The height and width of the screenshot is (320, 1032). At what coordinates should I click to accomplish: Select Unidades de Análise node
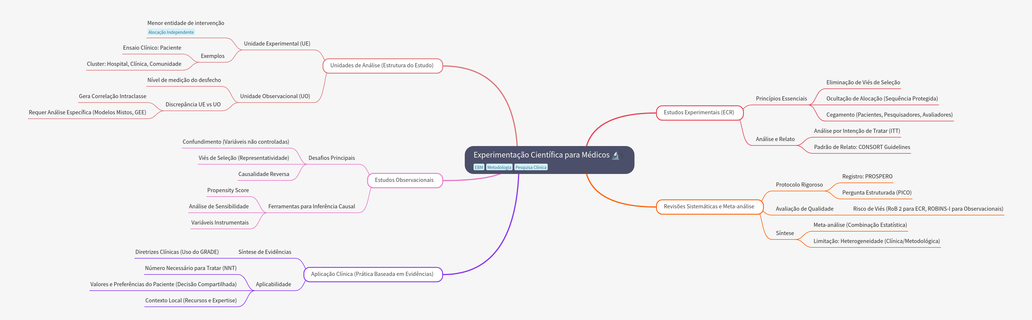(381, 65)
